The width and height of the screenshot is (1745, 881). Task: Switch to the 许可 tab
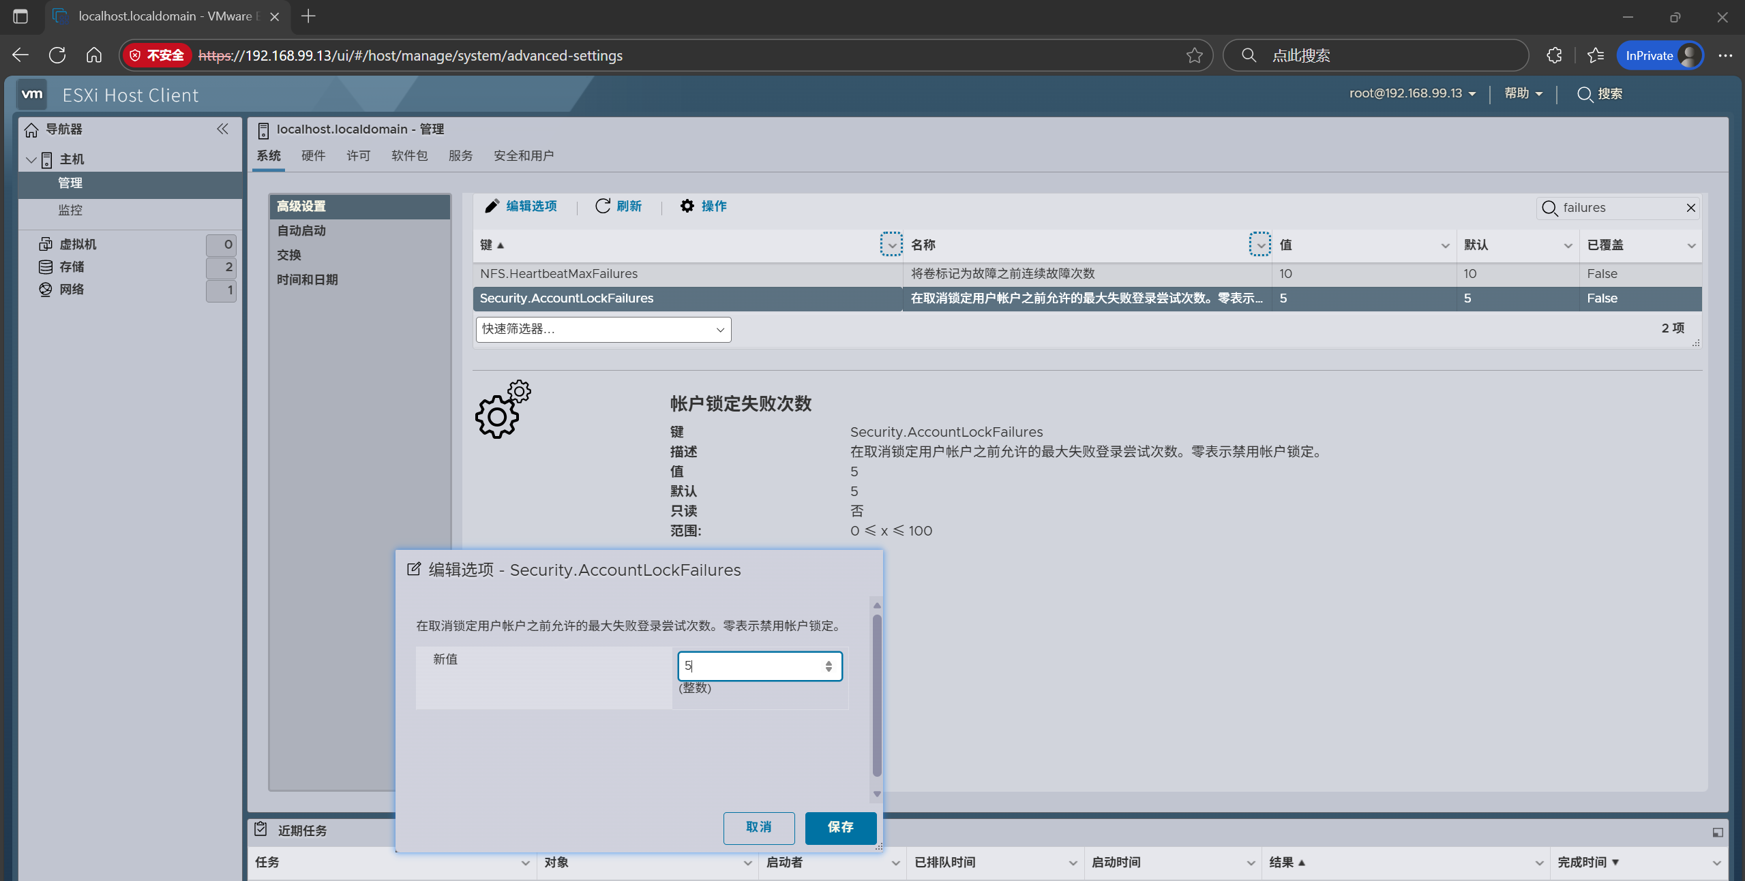359,155
